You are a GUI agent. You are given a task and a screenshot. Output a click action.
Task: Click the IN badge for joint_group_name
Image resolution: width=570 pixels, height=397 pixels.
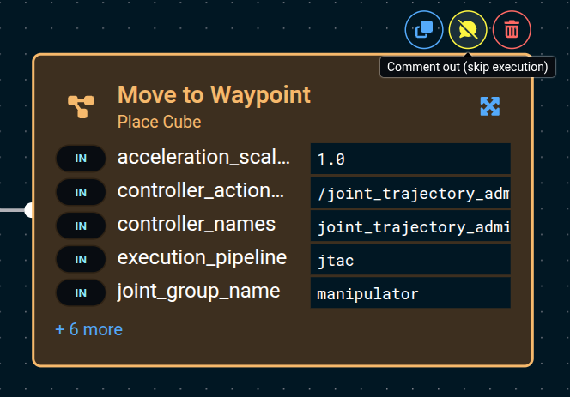point(81,292)
